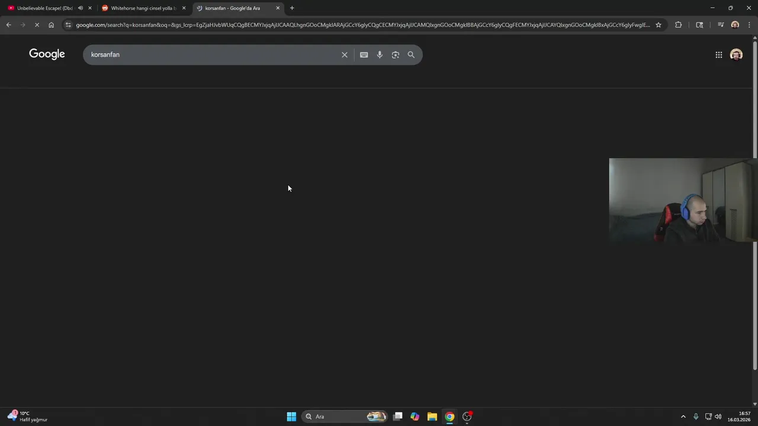The image size is (758, 426).
Task: Open File Explorer from the taskbar
Action: tap(432, 417)
